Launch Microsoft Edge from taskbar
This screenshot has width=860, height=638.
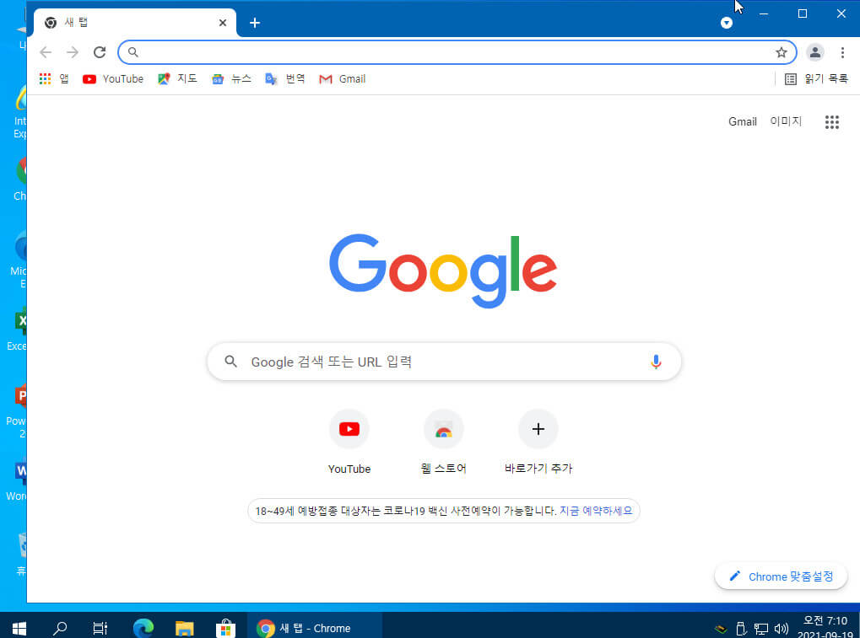tap(143, 628)
